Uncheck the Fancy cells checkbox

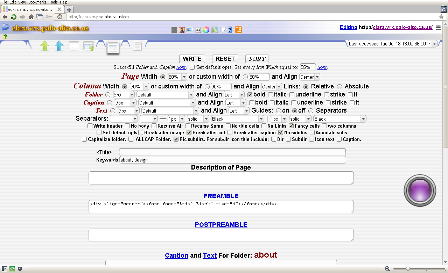click(x=291, y=126)
